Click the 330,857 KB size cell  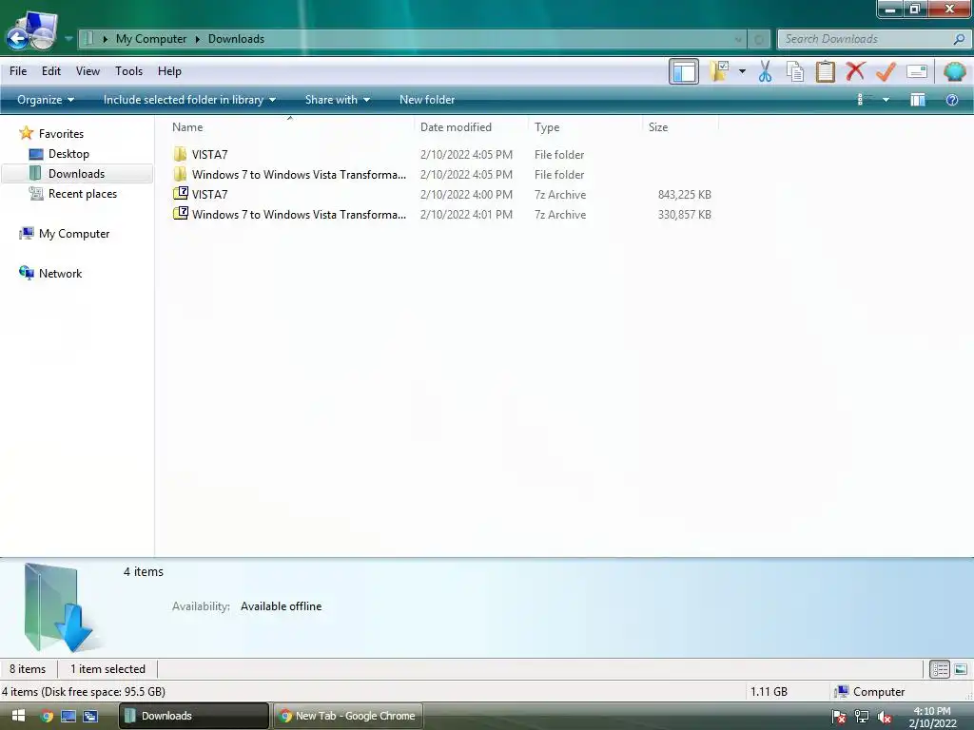[x=684, y=214]
